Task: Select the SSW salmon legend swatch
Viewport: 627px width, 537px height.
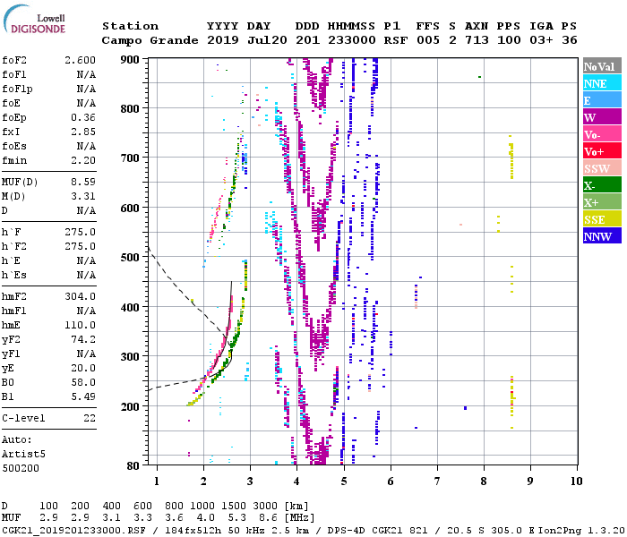Action: (602, 168)
